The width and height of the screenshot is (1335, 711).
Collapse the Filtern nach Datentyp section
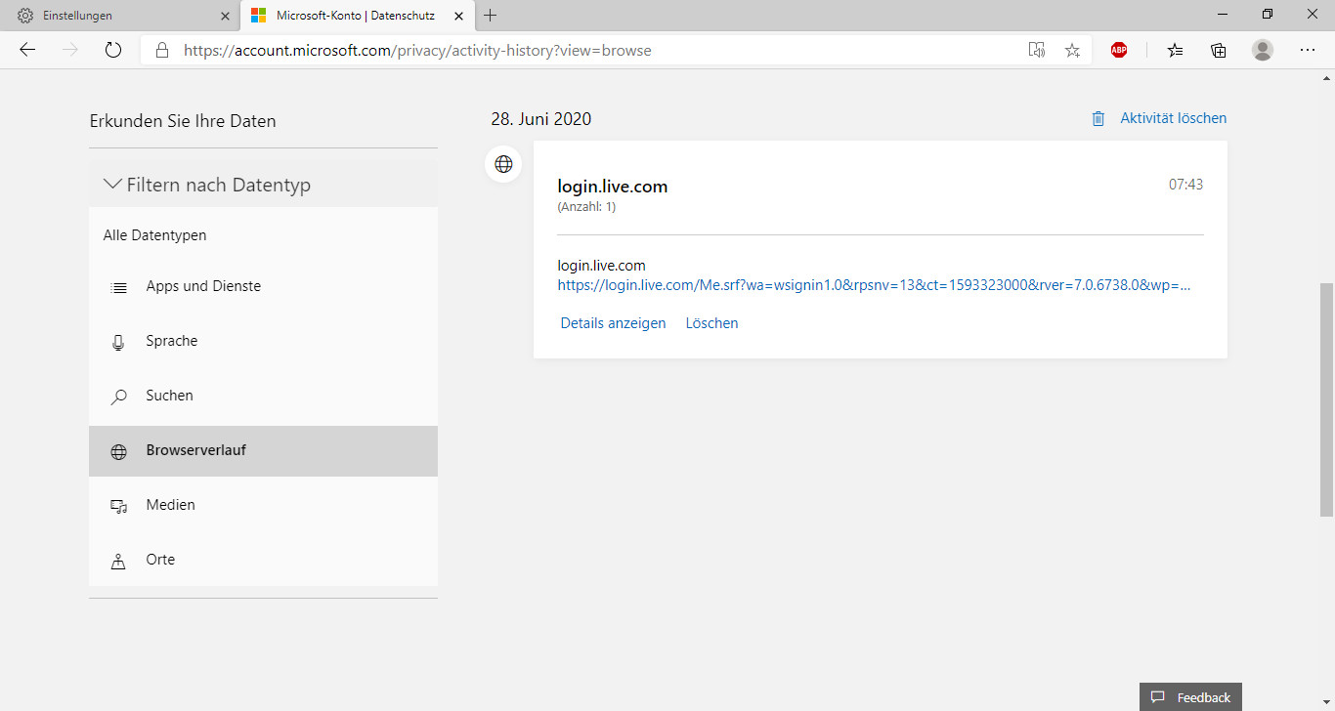coord(263,185)
